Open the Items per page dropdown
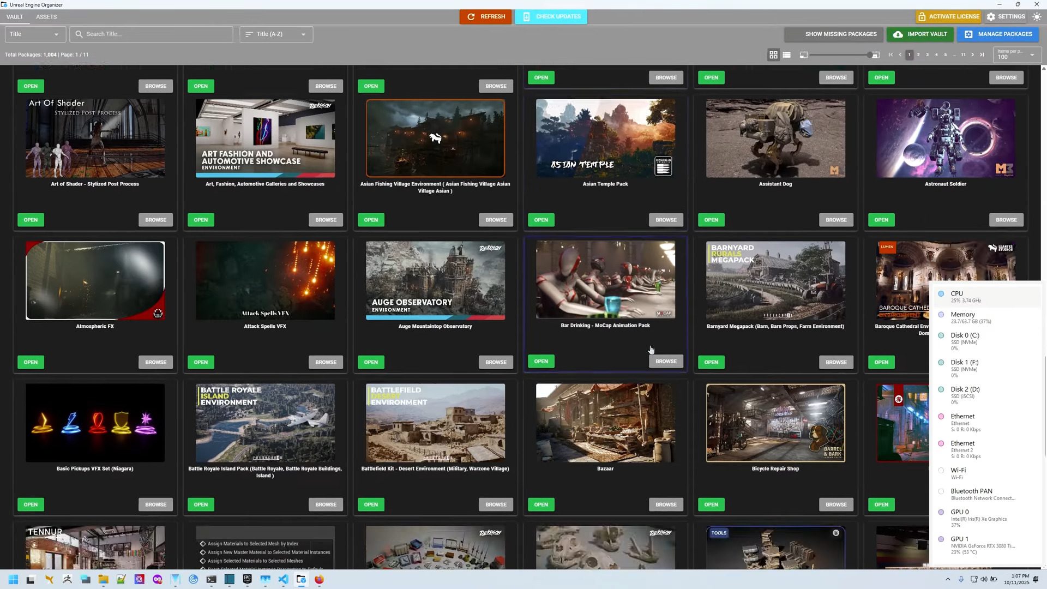The width and height of the screenshot is (1047, 589). pos(1032,55)
